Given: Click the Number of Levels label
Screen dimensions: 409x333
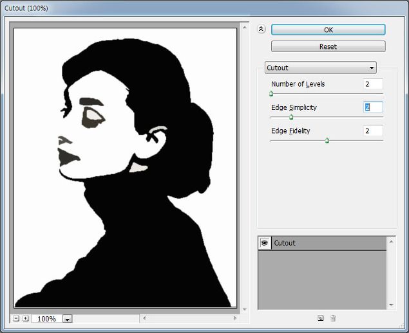Looking at the screenshot, I should click(x=298, y=84).
